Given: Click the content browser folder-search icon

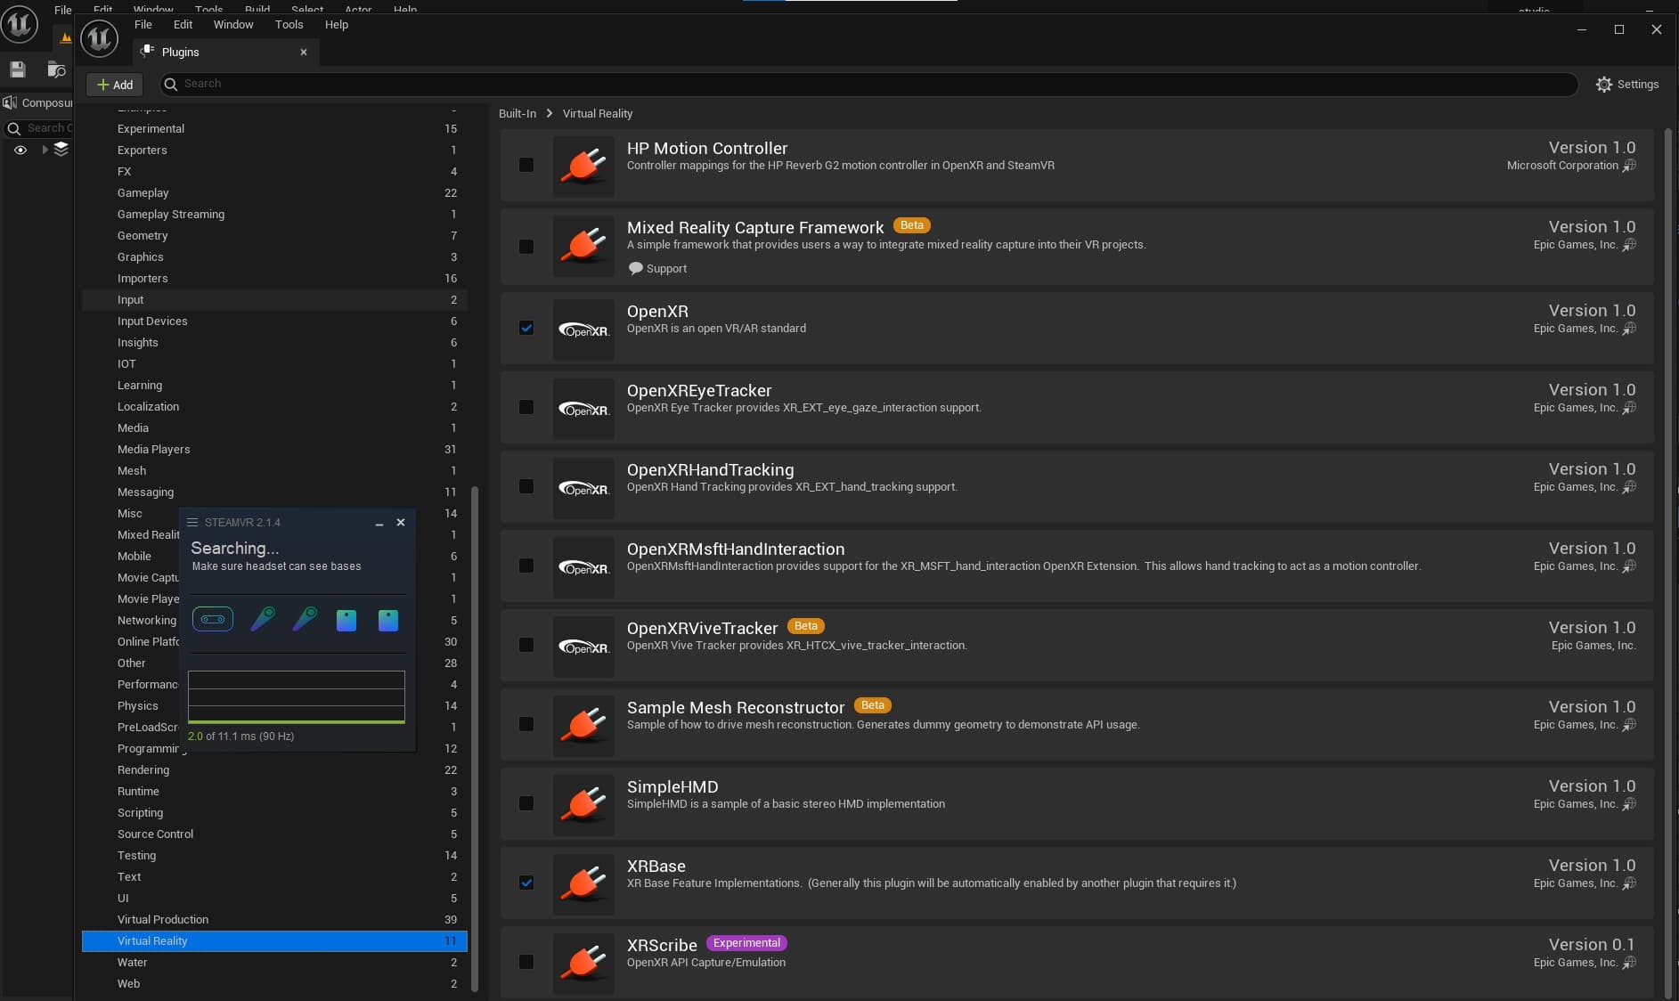Looking at the screenshot, I should pos(56,69).
